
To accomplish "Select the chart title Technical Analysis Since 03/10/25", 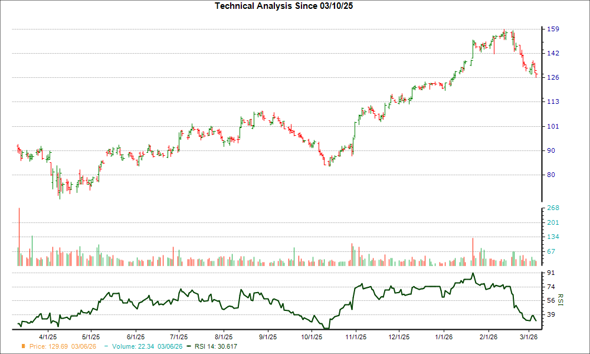I will (x=284, y=6).
